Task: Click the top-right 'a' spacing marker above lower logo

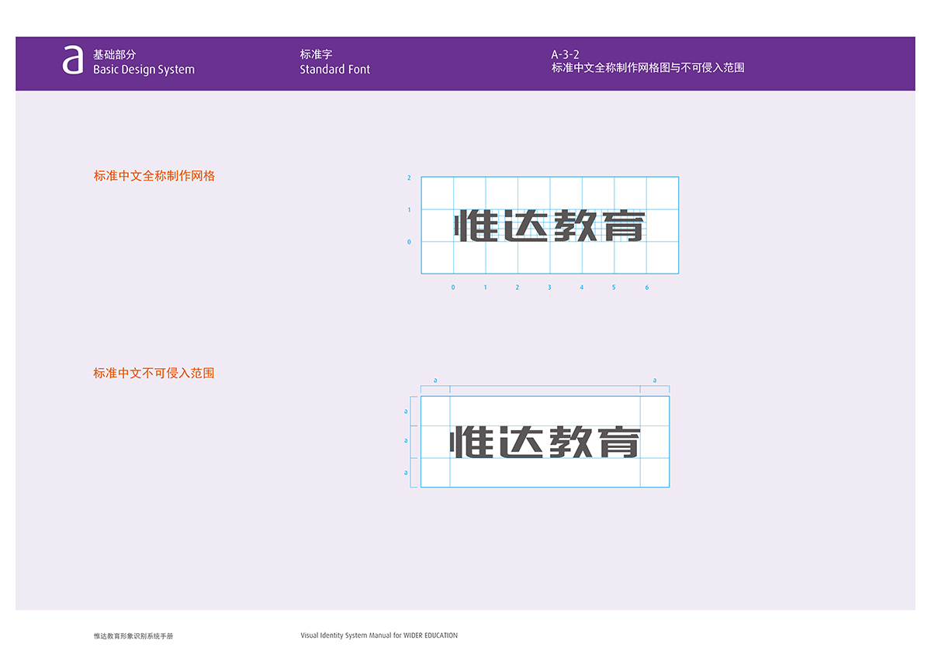Action: click(x=655, y=381)
